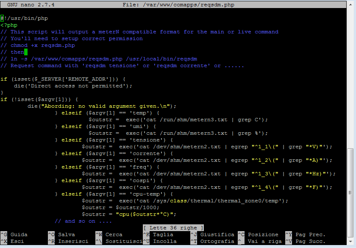The height and width of the screenshot is (248, 356).
Task: Place cursor on the #!/usr/bin/php shebang line
Action: click(24, 18)
